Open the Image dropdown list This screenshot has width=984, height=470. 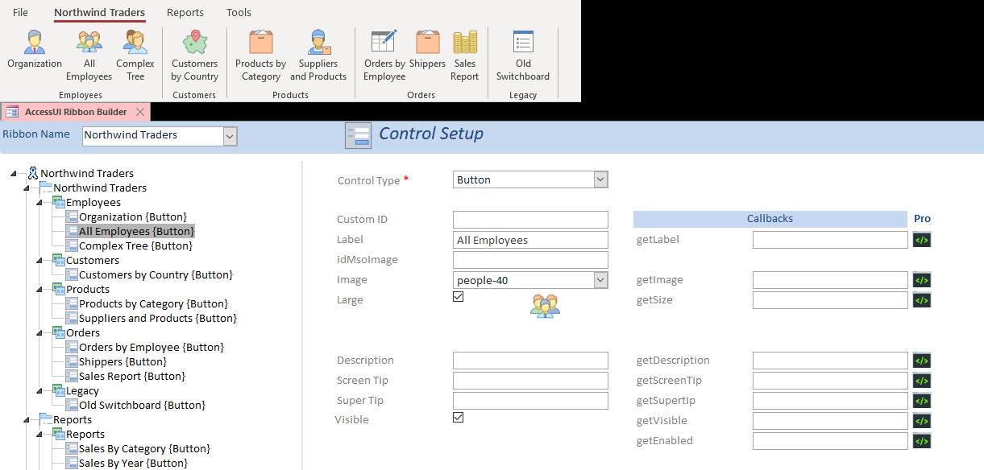pos(600,280)
